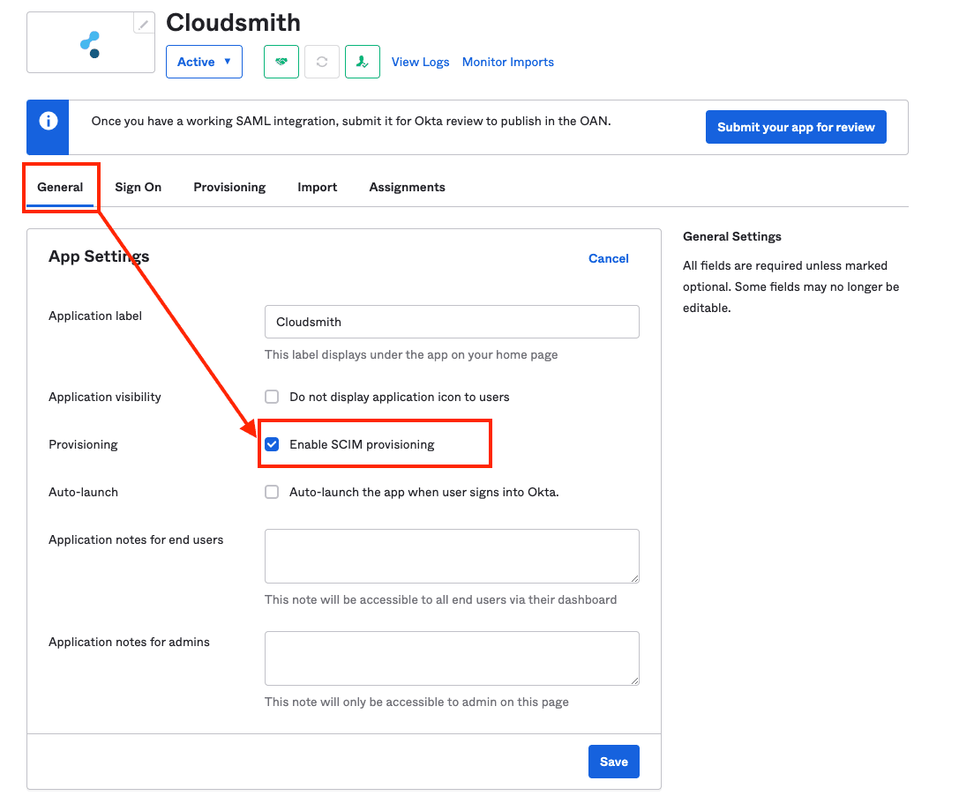This screenshot has height=803, width=959.
Task: Enable Auto-launch the app checkbox
Action: click(272, 492)
